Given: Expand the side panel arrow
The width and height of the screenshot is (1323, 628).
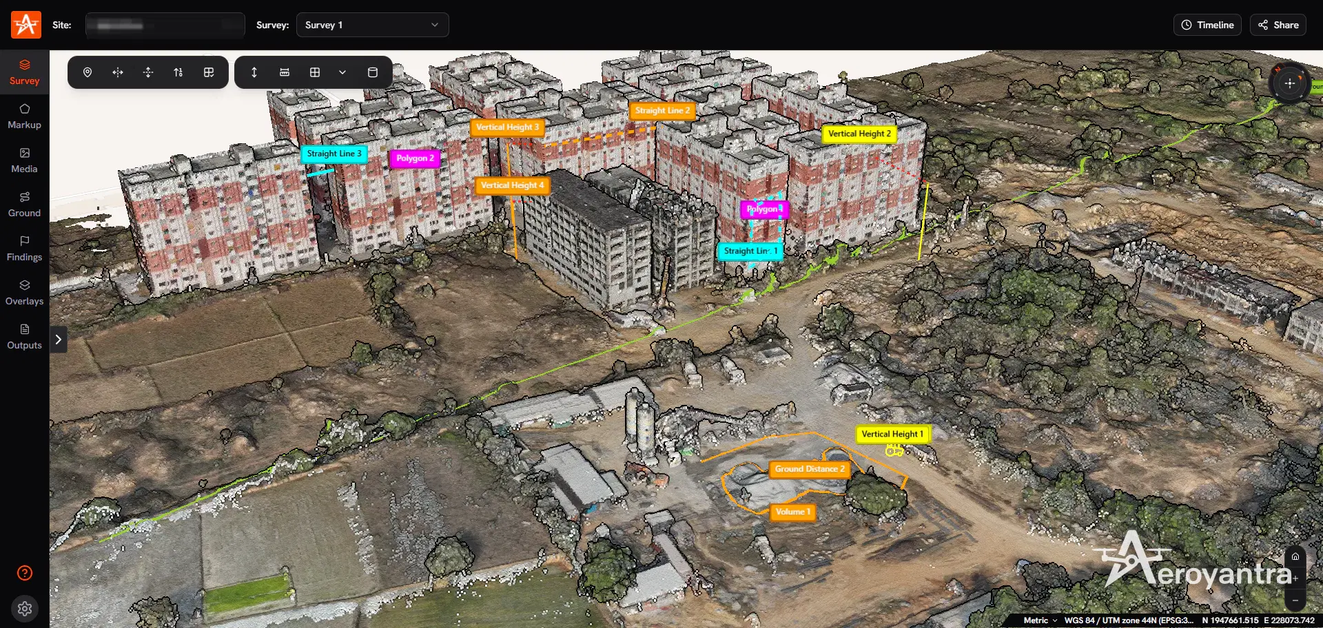Looking at the screenshot, I should tap(59, 339).
